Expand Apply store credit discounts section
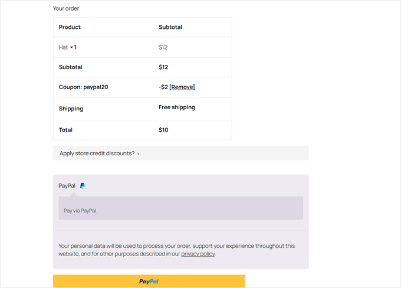The height and width of the screenshot is (288, 401). (x=98, y=153)
